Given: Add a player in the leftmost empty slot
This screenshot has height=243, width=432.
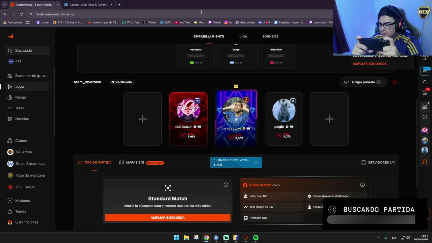Looking at the screenshot, I should pos(142,119).
